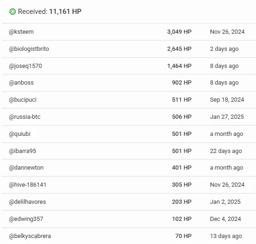Click the 902 HP amount for @anboss

click(182, 83)
